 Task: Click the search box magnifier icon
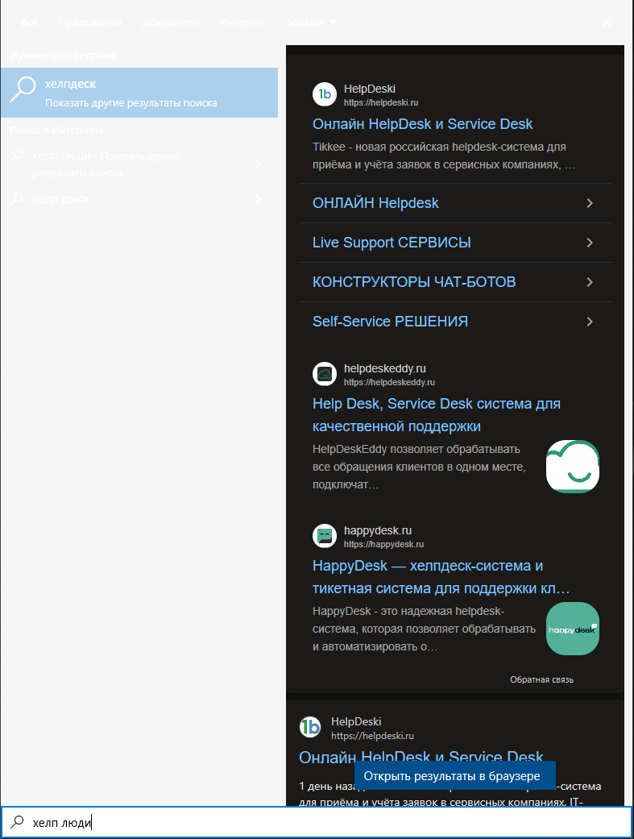pyautogui.click(x=18, y=821)
